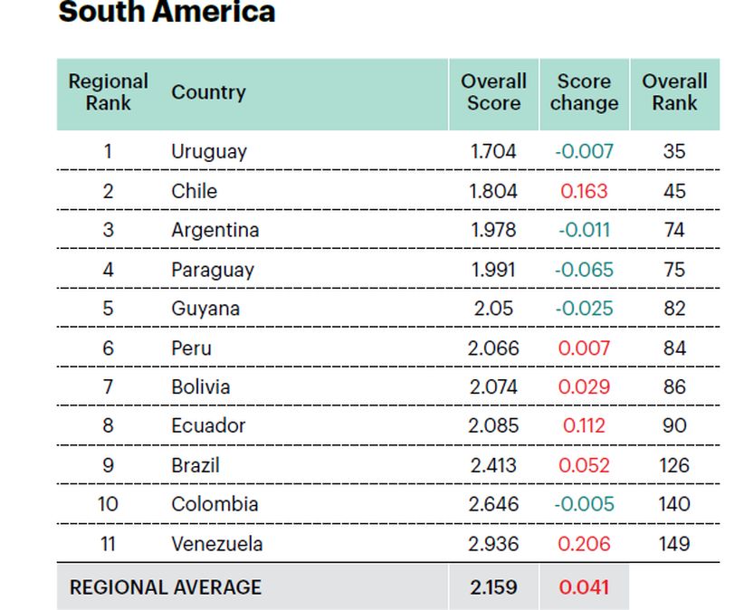
Task: Click the Guyana row country cell
Action: click(205, 309)
